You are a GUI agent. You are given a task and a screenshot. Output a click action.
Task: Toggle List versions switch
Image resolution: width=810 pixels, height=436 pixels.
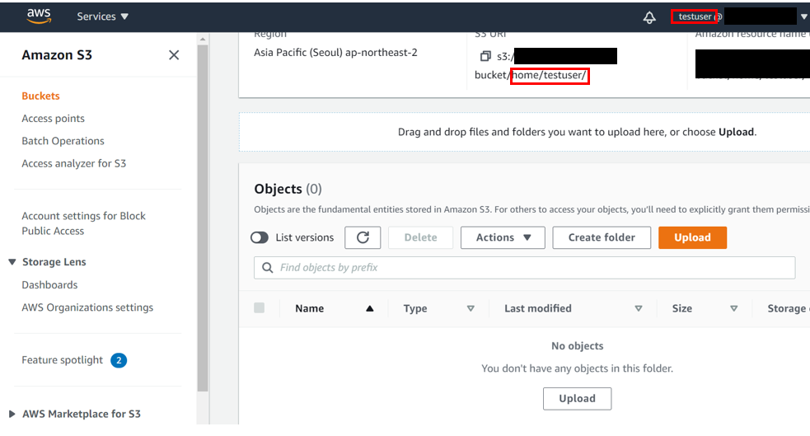coord(260,237)
